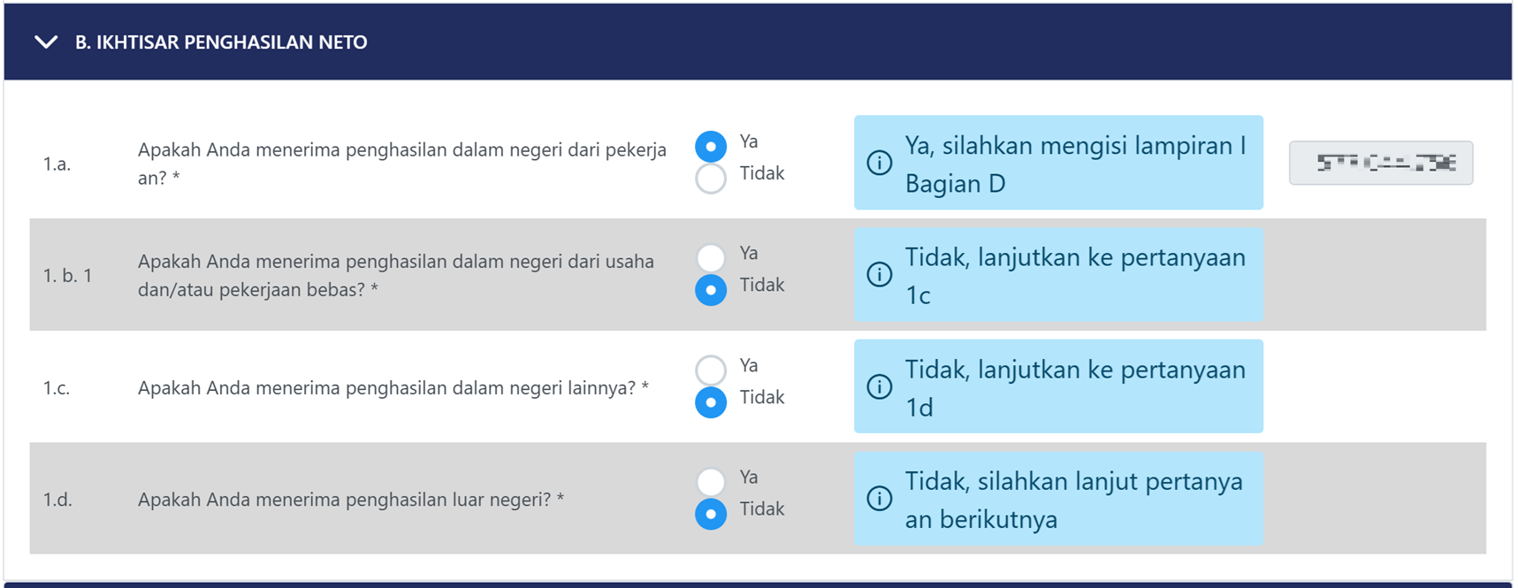Click the B. Ikhtisar Penghasilan Neto header title
The height and width of the screenshot is (588, 1518).
(221, 42)
